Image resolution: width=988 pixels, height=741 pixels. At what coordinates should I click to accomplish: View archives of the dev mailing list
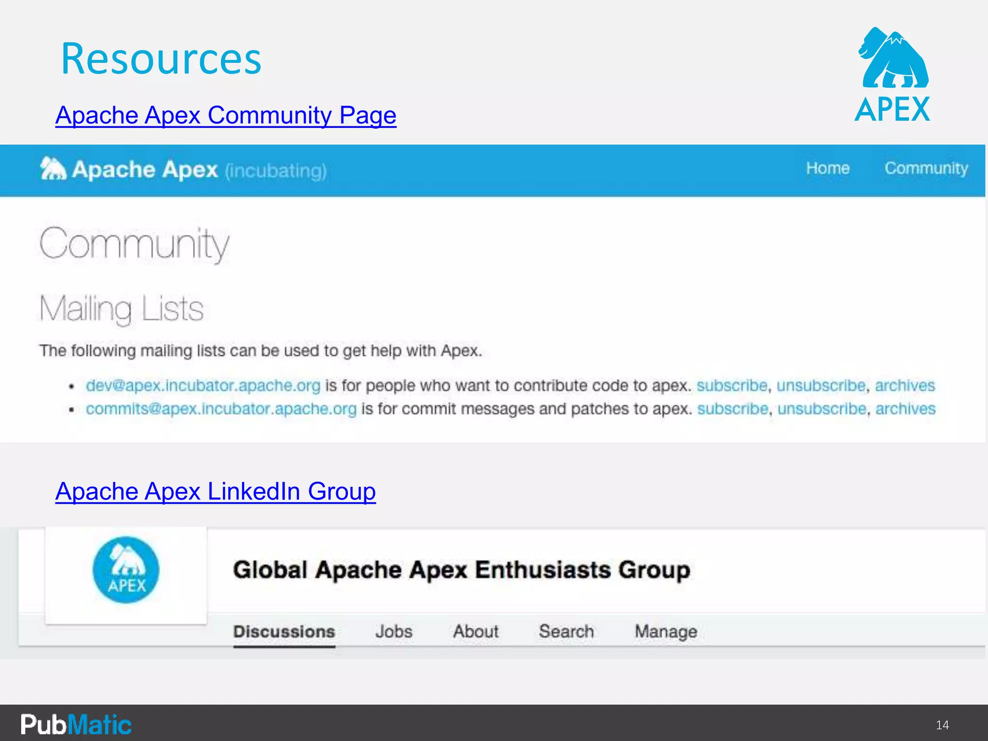[905, 385]
